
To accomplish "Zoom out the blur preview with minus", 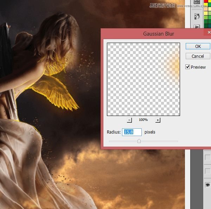I will (x=129, y=120).
